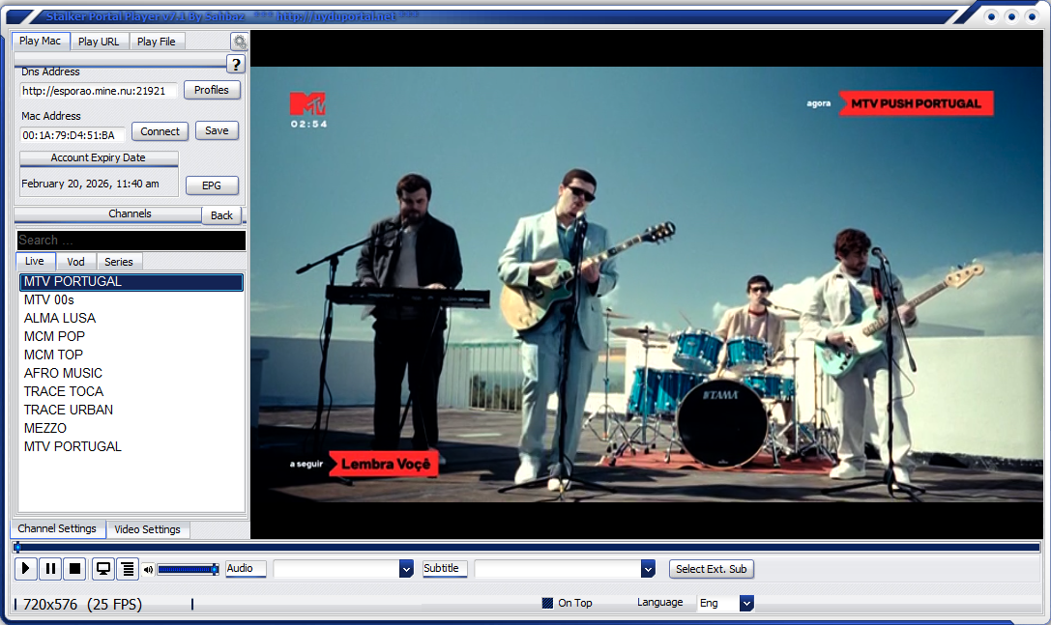Image resolution: width=1051 pixels, height=625 pixels.
Task: Expand the Subtitle track dropdown
Action: [648, 569]
